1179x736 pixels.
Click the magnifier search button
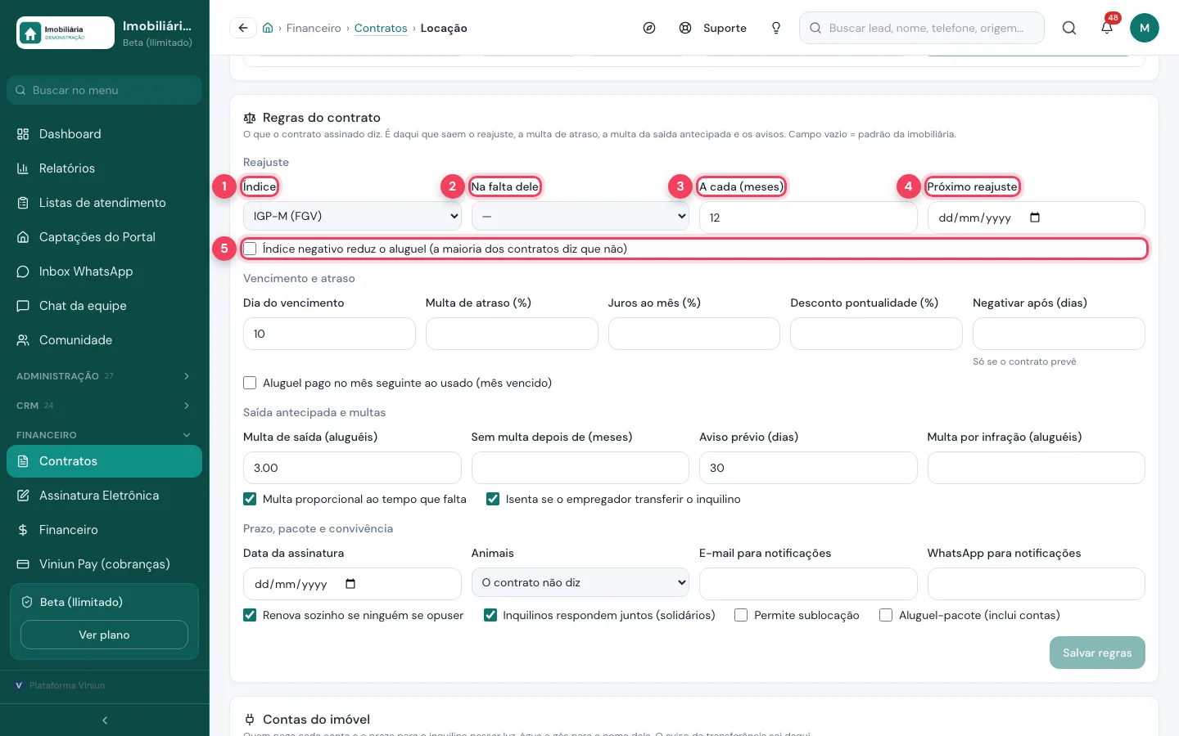coord(1069,28)
